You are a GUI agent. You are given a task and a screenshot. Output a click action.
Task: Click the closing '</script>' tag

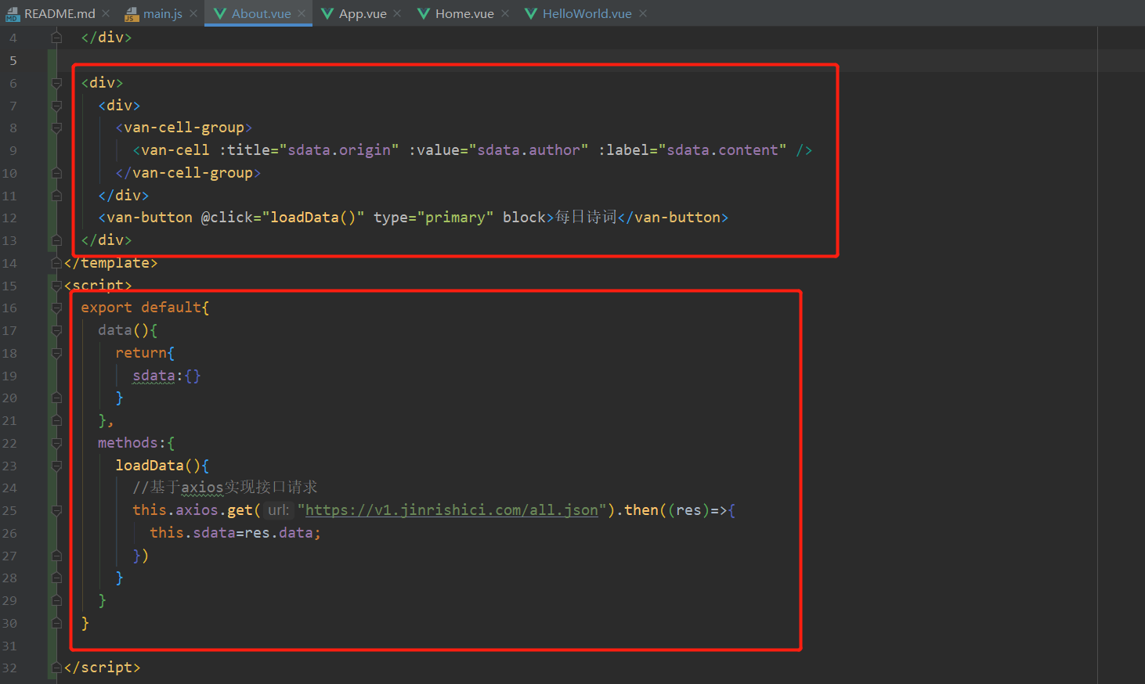[103, 668]
